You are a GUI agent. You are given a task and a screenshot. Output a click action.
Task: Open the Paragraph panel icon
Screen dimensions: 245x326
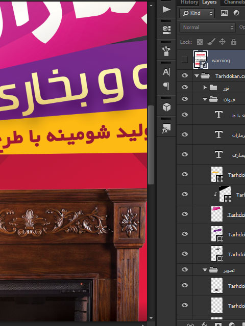coord(166,86)
